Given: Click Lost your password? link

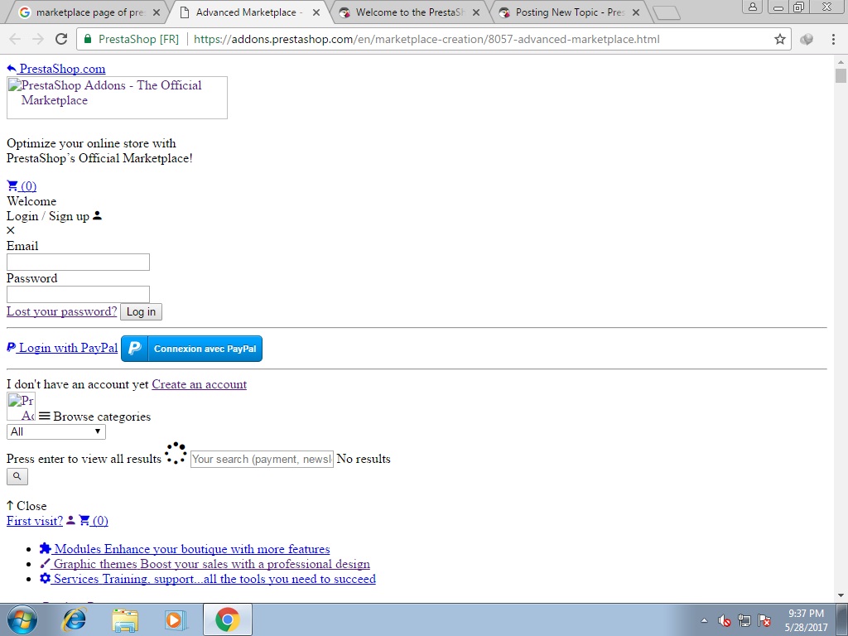Looking at the screenshot, I should pyautogui.click(x=61, y=311).
